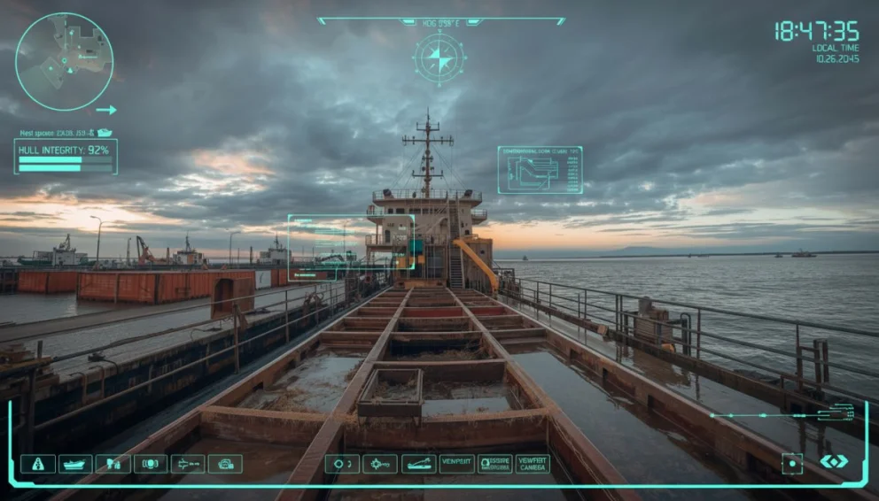The width and height of the screenshot is (879, 501).
Task: Select the ship icon in bottom-left toolbar
Action: pyautogui.click(x=75, y=464)
